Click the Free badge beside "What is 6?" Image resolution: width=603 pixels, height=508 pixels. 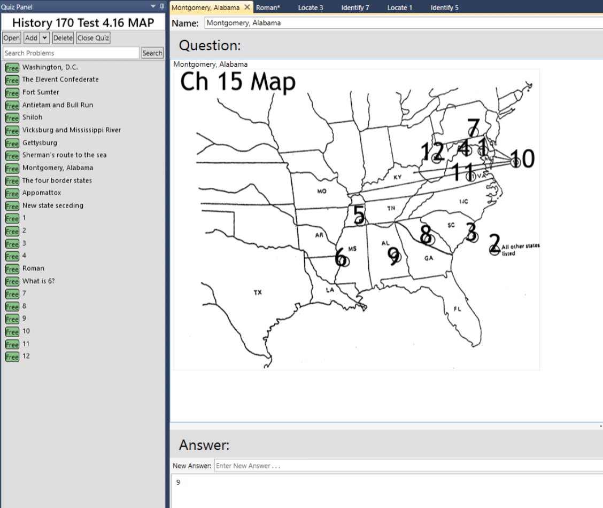pyautogui.click(x=11, y=281)
